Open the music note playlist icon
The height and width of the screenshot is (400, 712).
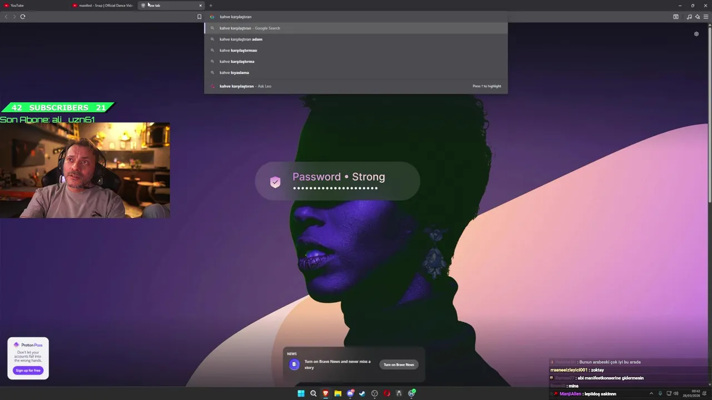point(689,17)
